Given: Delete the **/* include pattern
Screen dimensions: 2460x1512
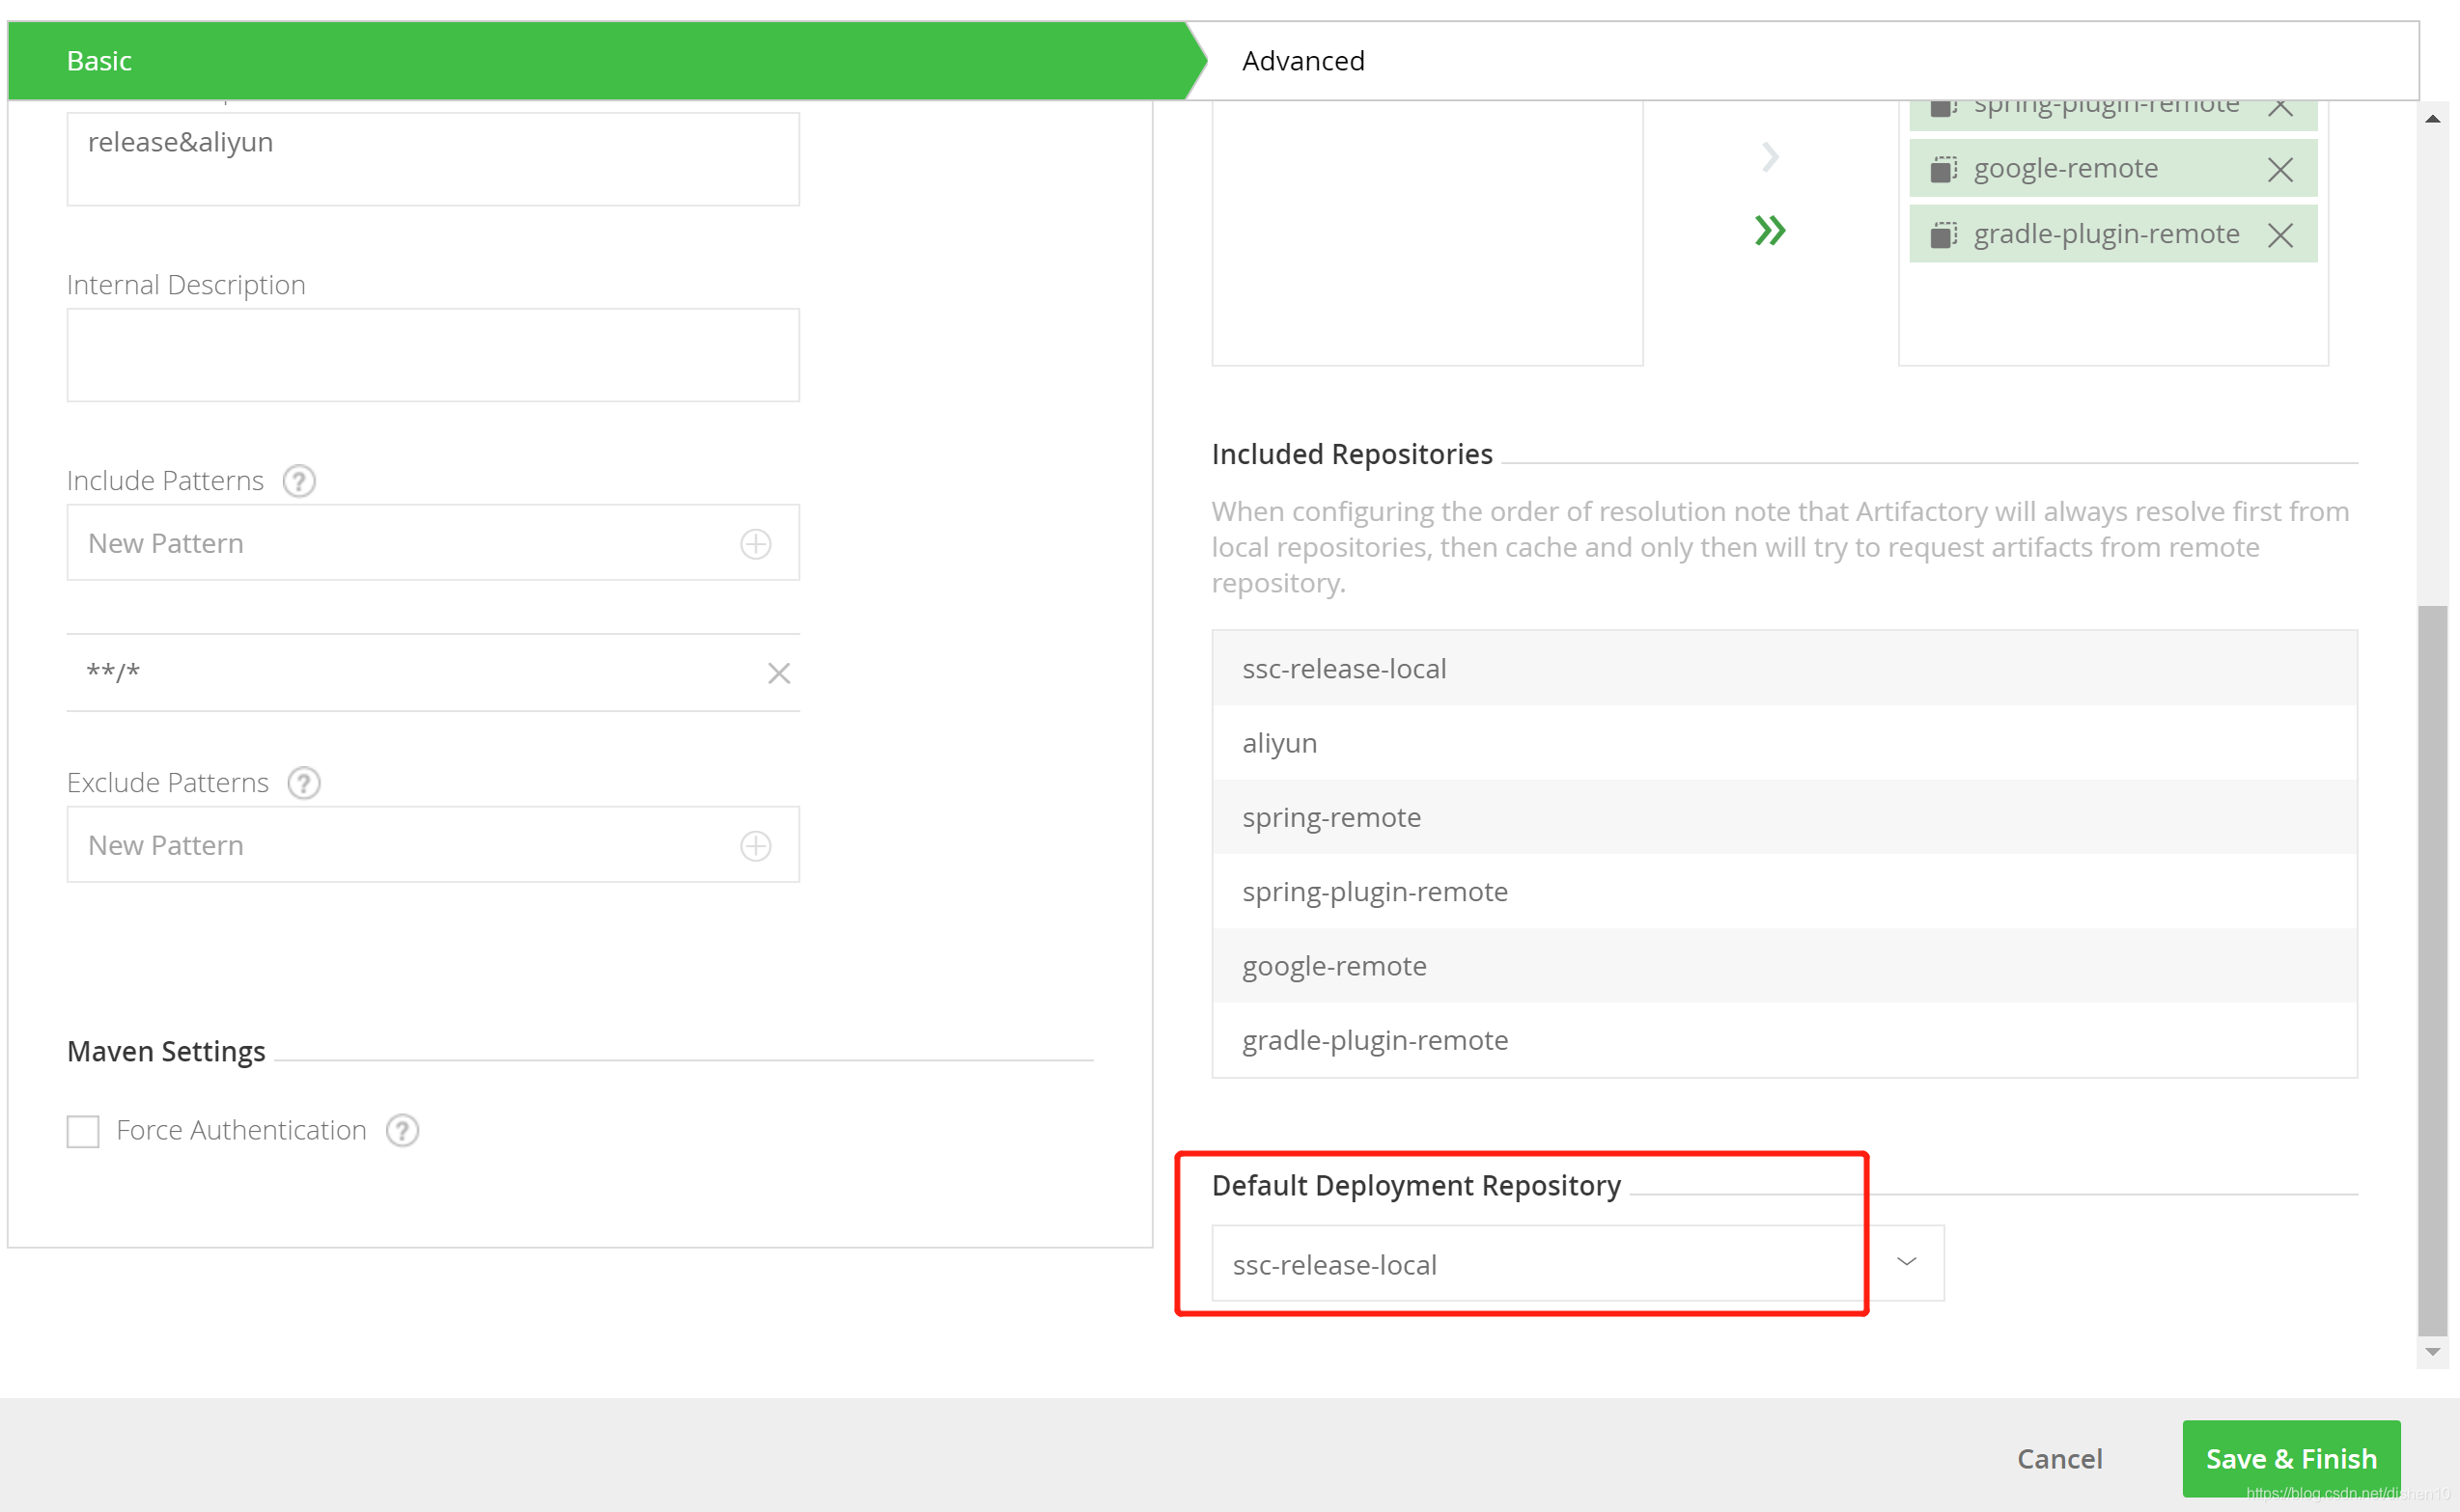Looking at the screenshot, I should click(778, 673).
